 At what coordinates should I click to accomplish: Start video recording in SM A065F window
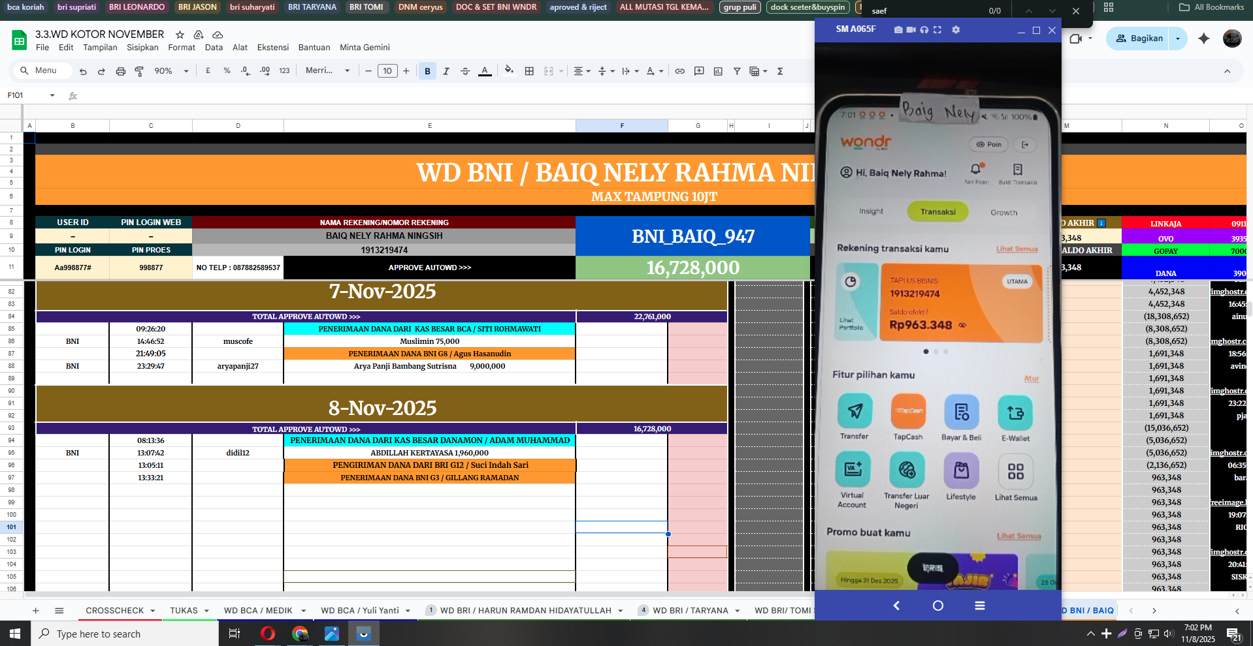(911, 30)
